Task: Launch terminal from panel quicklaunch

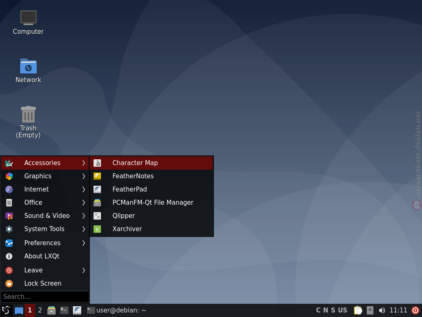Action: click(x=64, y=310)
